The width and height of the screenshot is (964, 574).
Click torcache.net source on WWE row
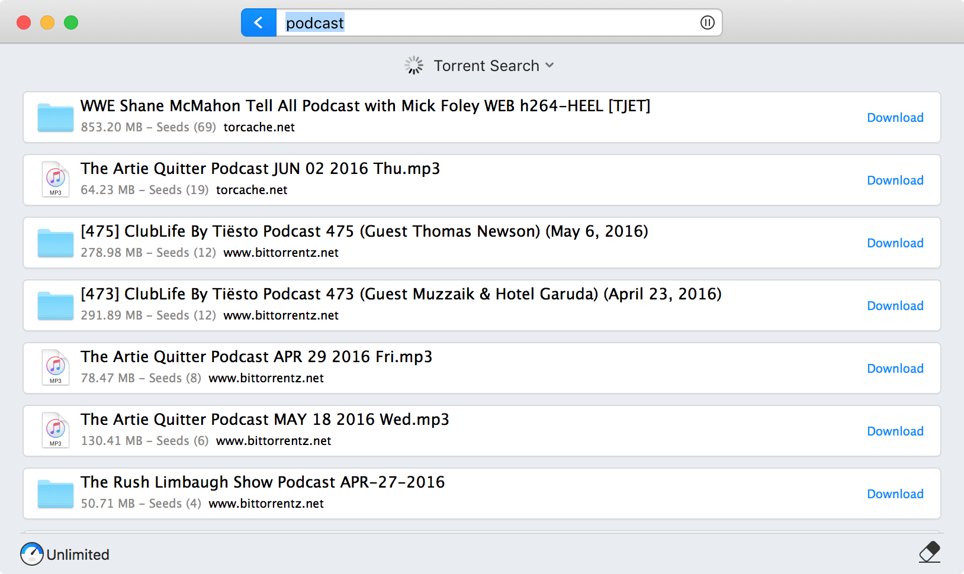click(x=259, y=127)
